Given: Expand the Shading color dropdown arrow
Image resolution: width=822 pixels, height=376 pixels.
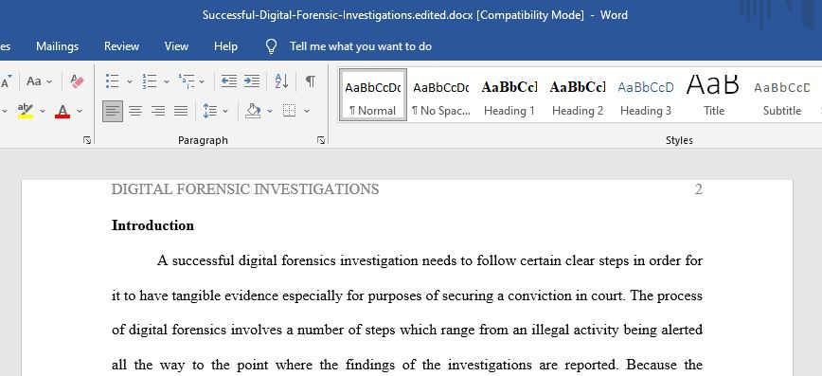Looking at the screenshot, I should 270,111.
